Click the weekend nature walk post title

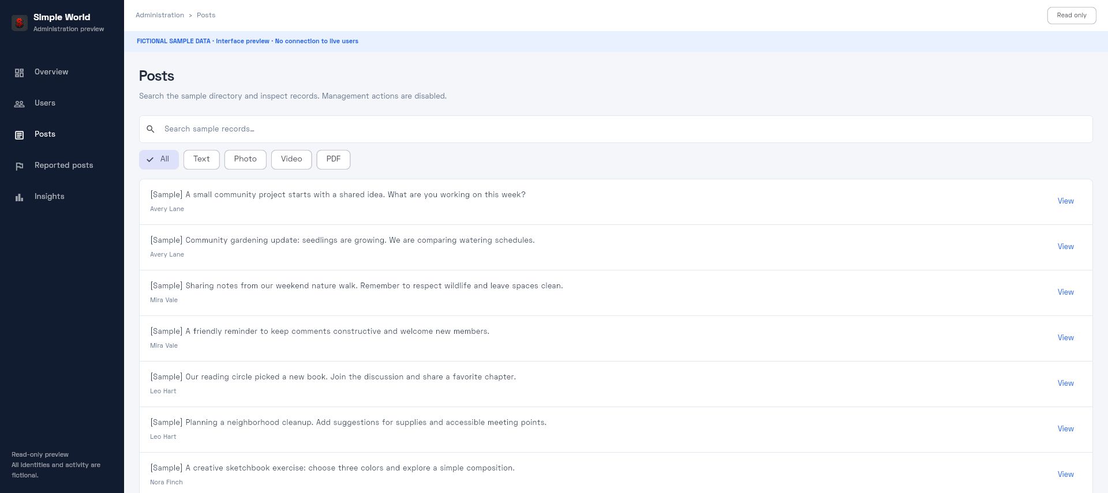[357, 286]
